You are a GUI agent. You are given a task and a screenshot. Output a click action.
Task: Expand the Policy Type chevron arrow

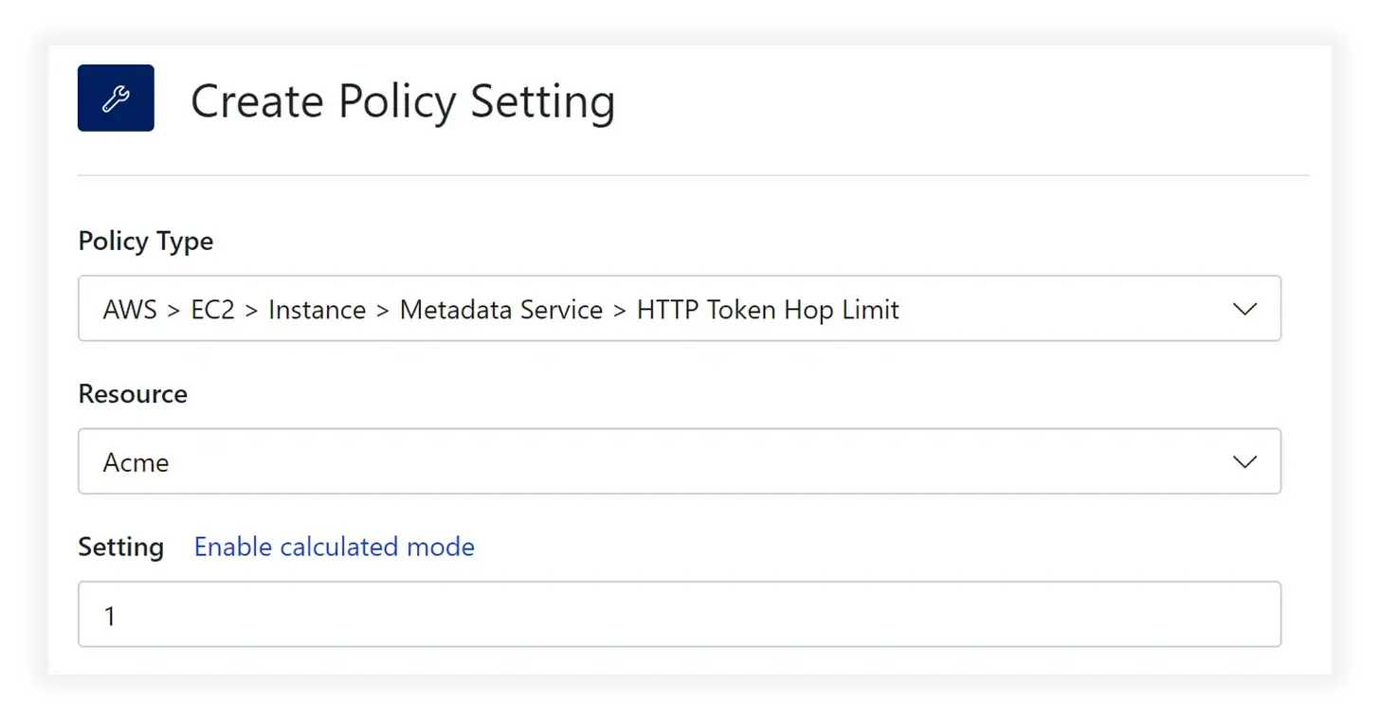pos(1244,309)
